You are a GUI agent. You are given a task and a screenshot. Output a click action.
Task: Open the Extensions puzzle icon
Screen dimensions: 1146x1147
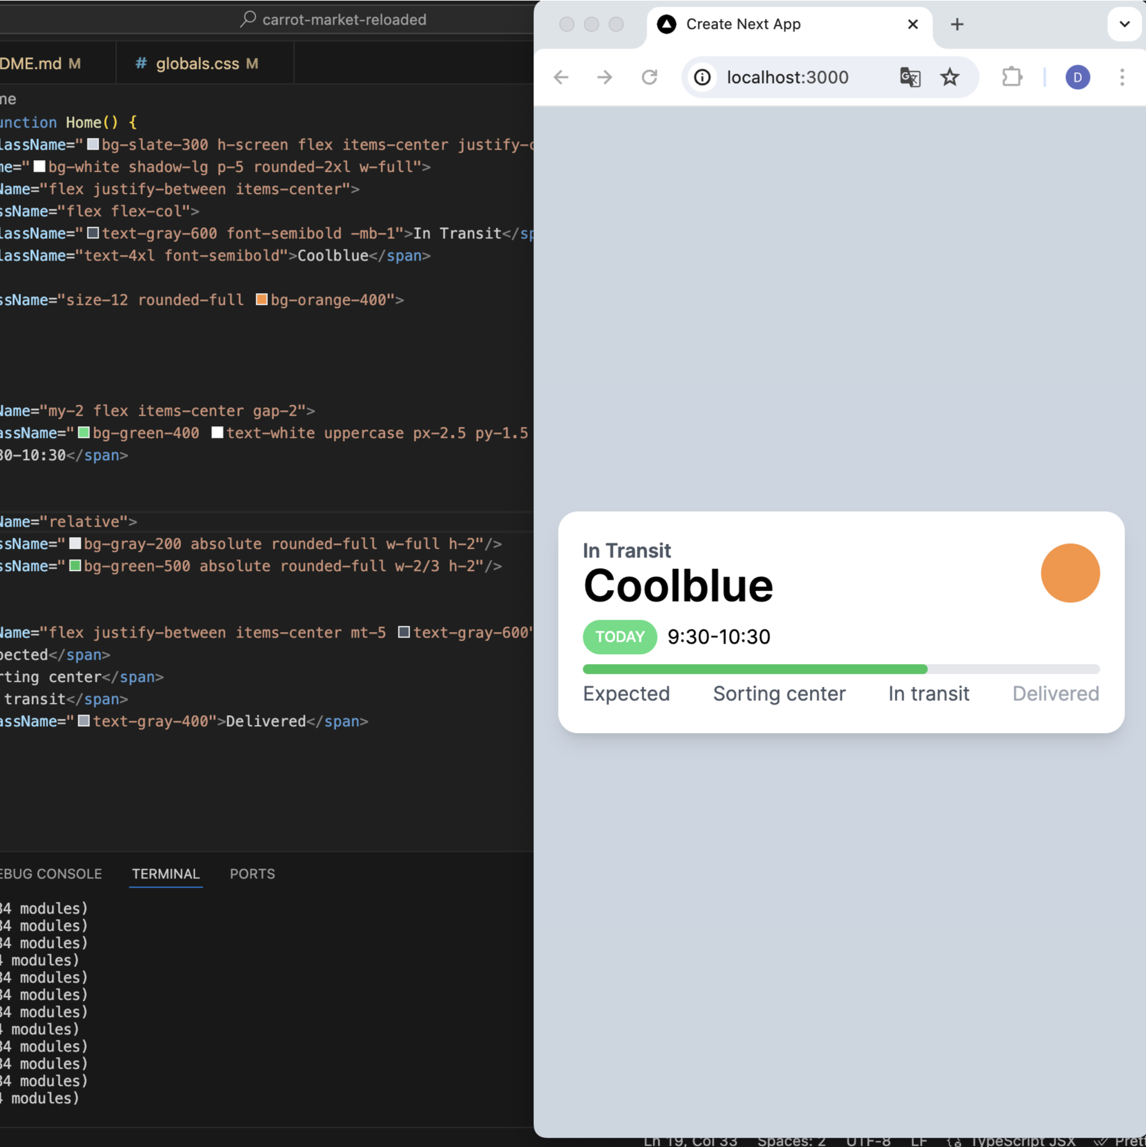pyautogui.click(x=1012, y=77)
